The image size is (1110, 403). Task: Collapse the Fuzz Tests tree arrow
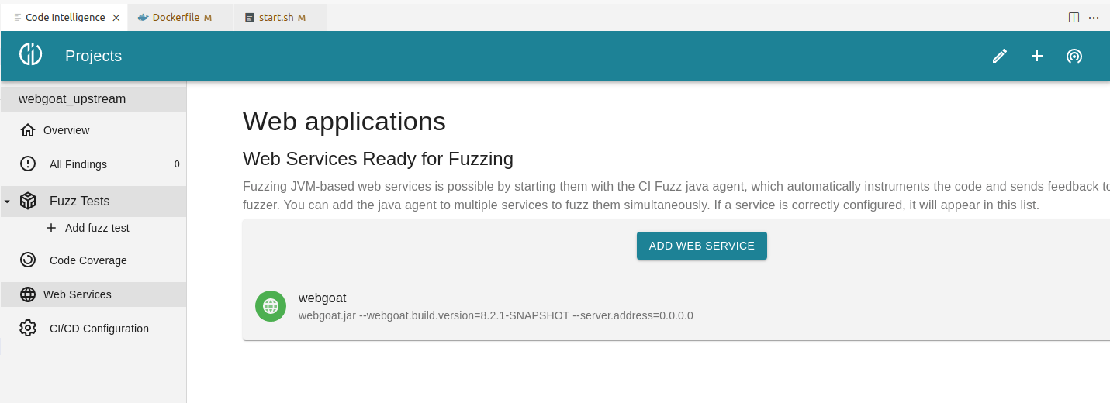7,201
